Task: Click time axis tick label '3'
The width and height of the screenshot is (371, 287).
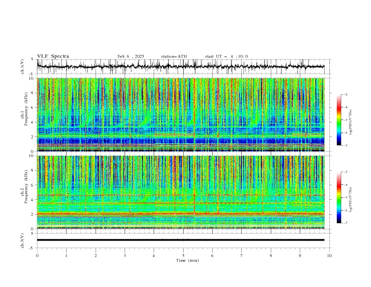Action: (125, 256)
